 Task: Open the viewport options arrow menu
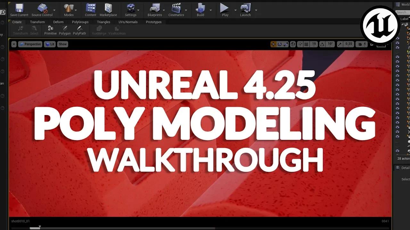(x=14, y=44)
